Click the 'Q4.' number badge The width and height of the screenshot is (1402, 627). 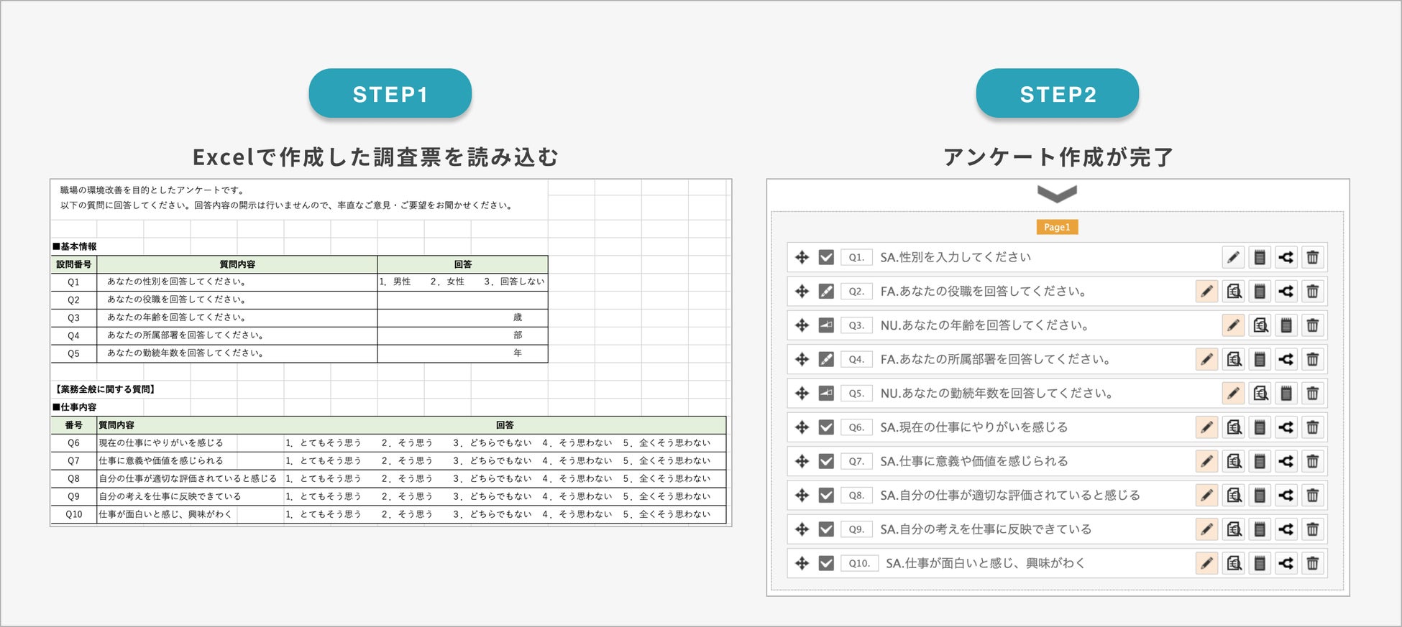856,359
